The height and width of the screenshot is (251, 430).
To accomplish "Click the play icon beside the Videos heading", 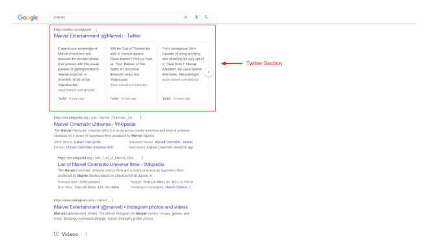I will coord(56,234).
